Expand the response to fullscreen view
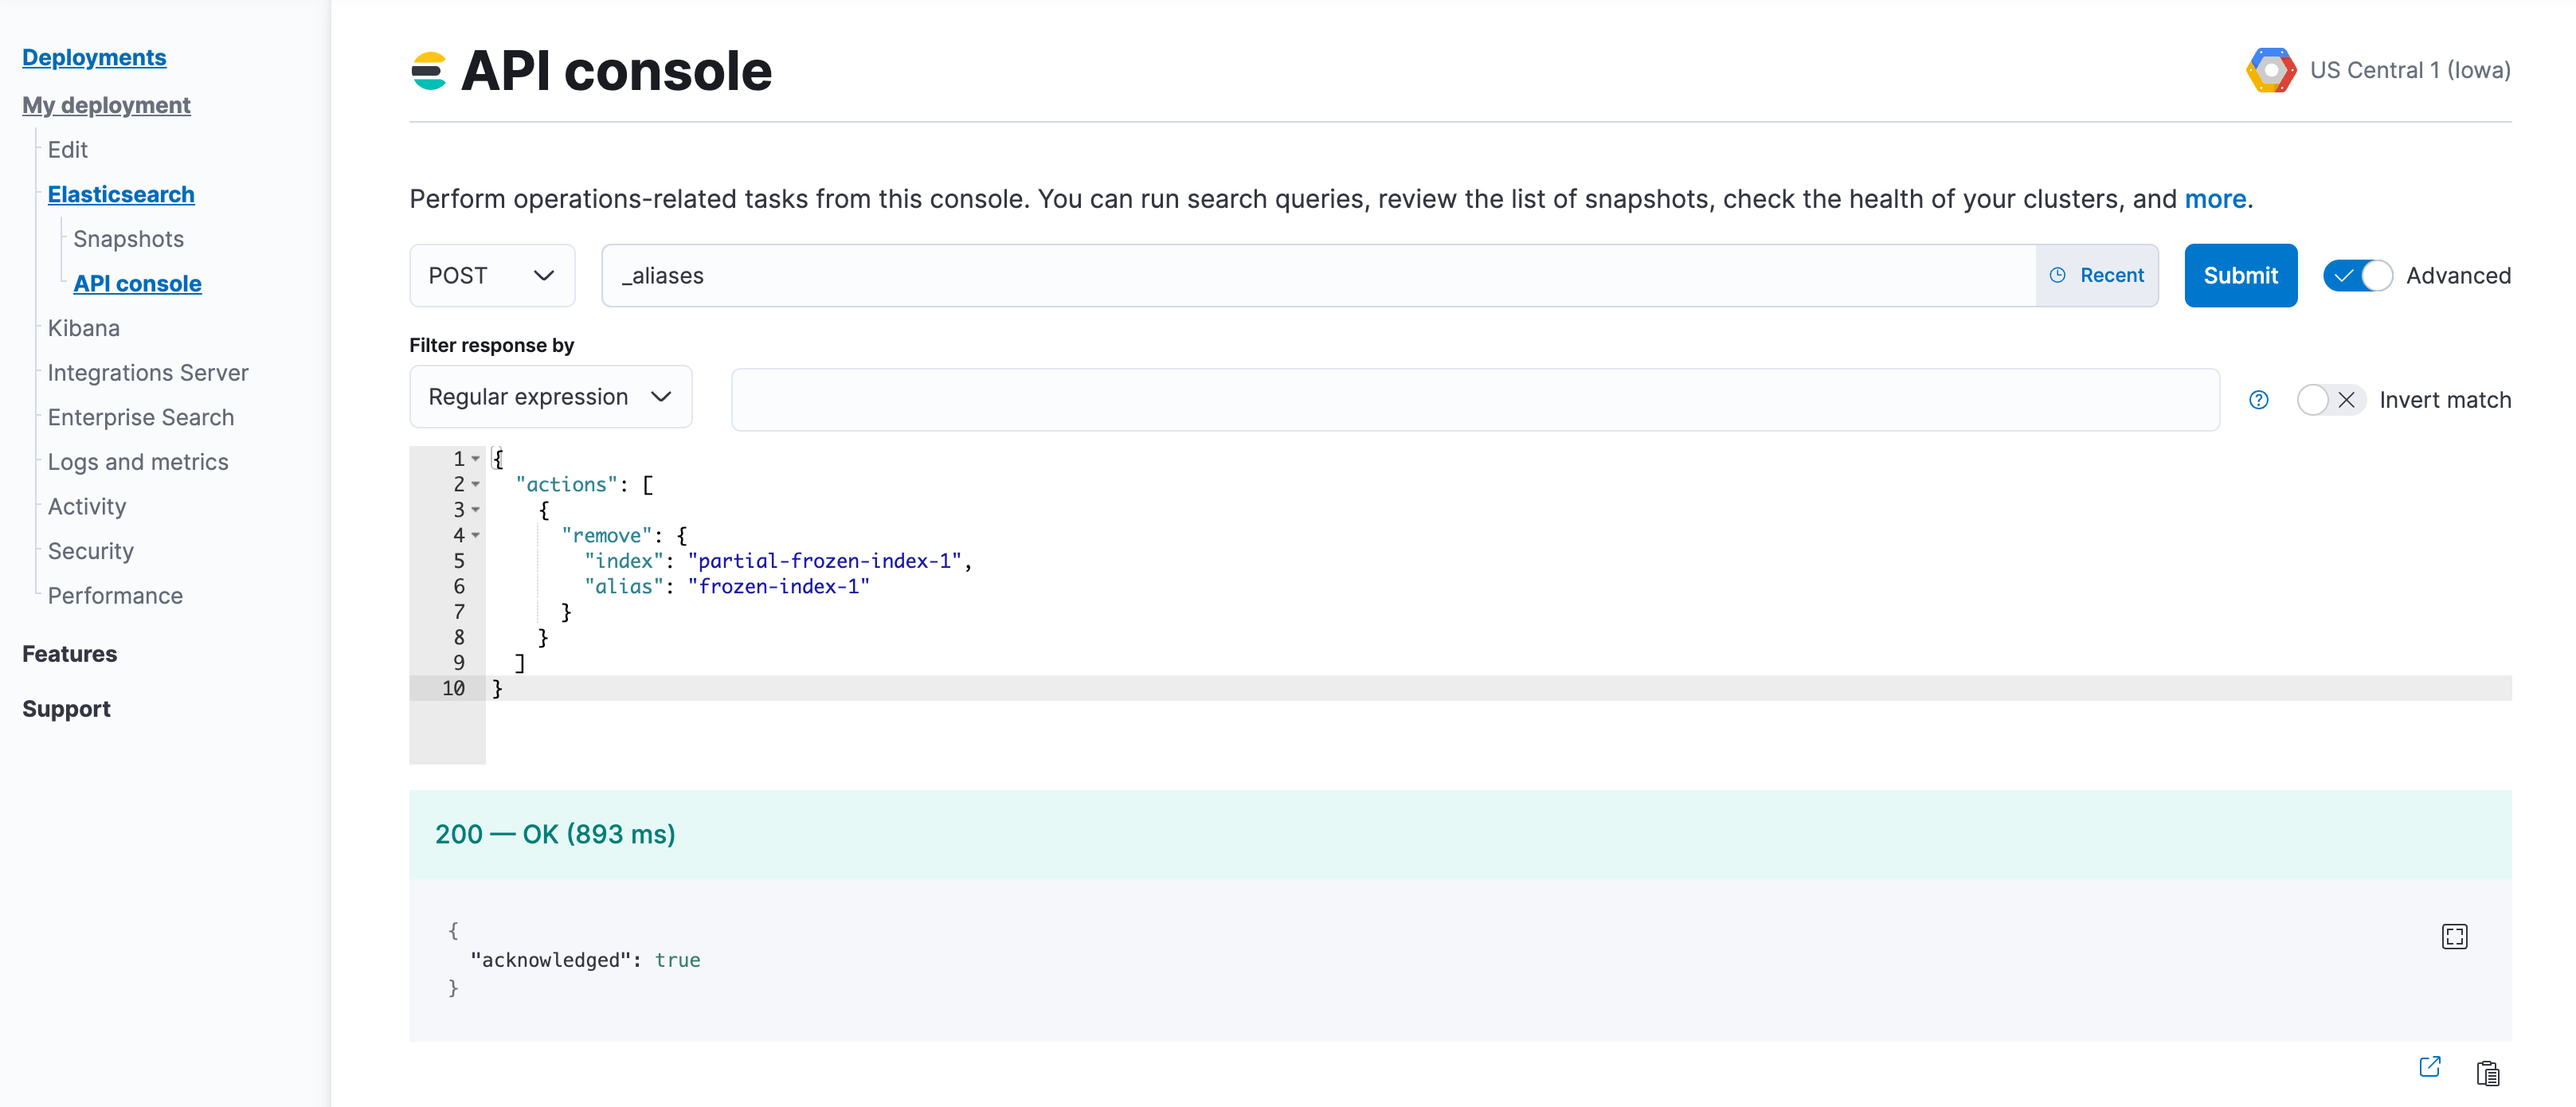This screenshot has height=1107, width=2576. [2455, 936]
